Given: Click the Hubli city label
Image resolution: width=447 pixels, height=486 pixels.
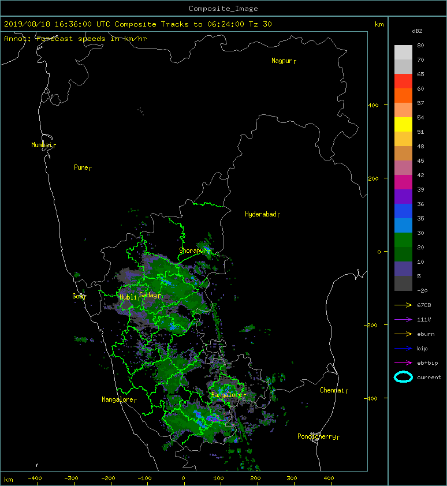Looking at the screenshot, I should (128, 297).
